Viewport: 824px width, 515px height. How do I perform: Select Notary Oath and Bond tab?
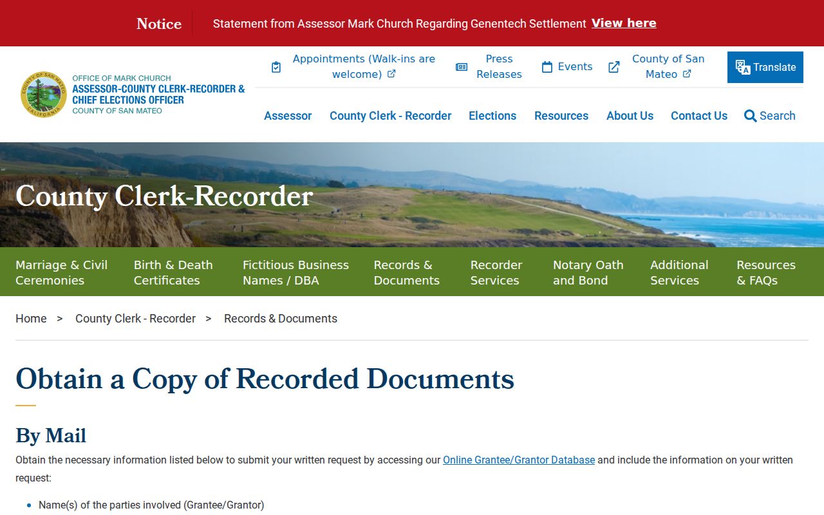coord(588,272)
